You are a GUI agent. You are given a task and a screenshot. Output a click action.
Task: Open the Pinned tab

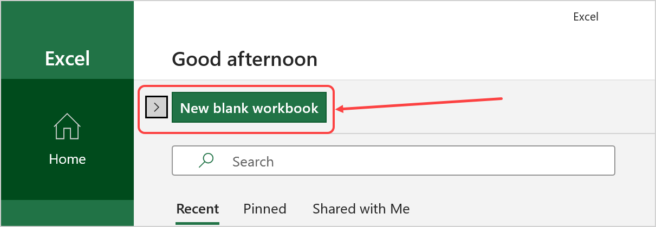(x=265, y=209)
